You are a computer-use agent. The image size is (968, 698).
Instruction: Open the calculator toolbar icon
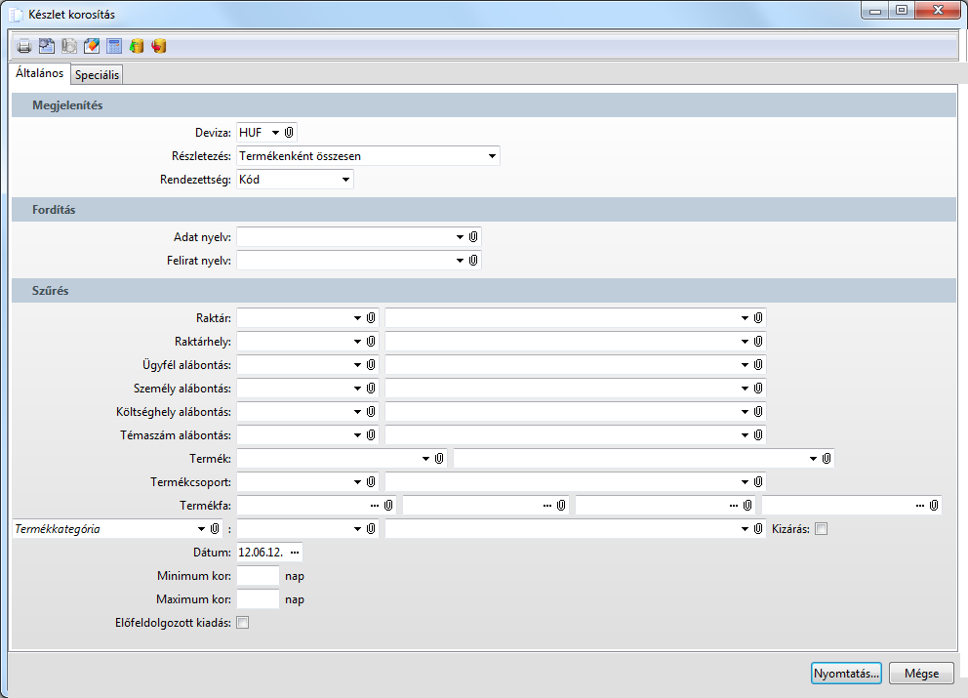(x=114, y=46)
